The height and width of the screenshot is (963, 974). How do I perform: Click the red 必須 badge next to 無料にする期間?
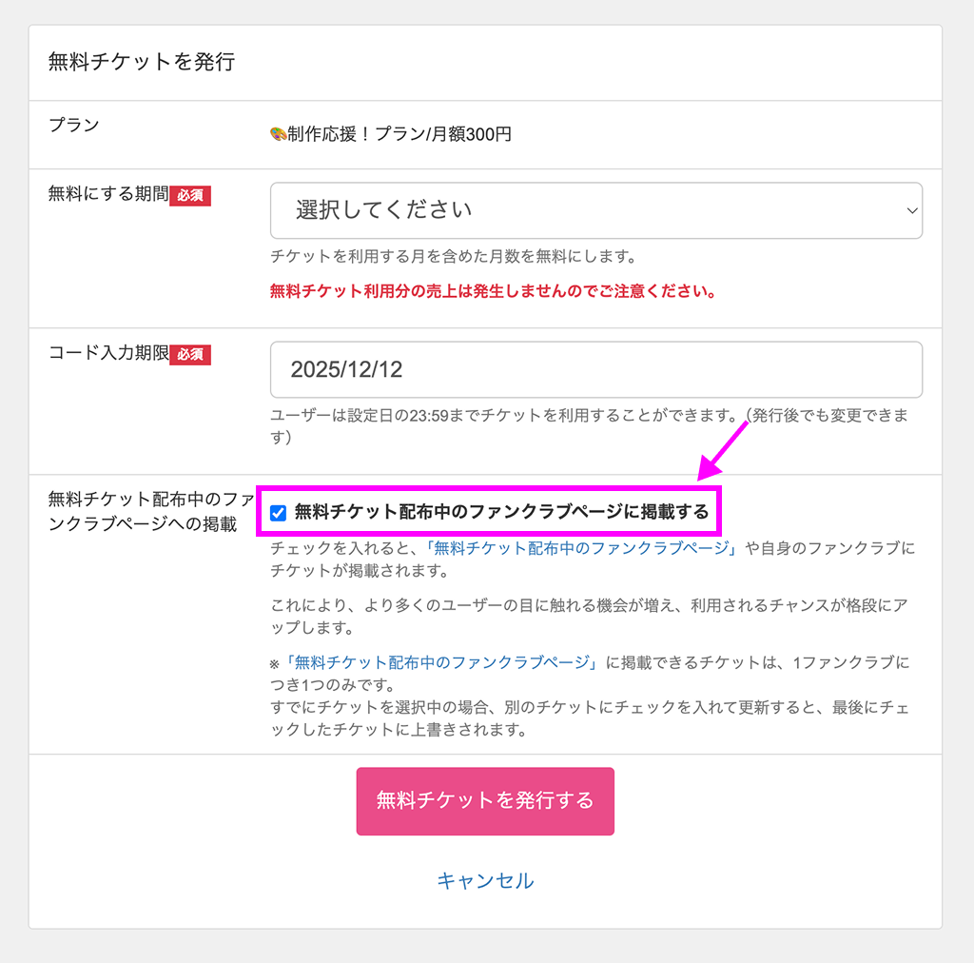[189, 196]
